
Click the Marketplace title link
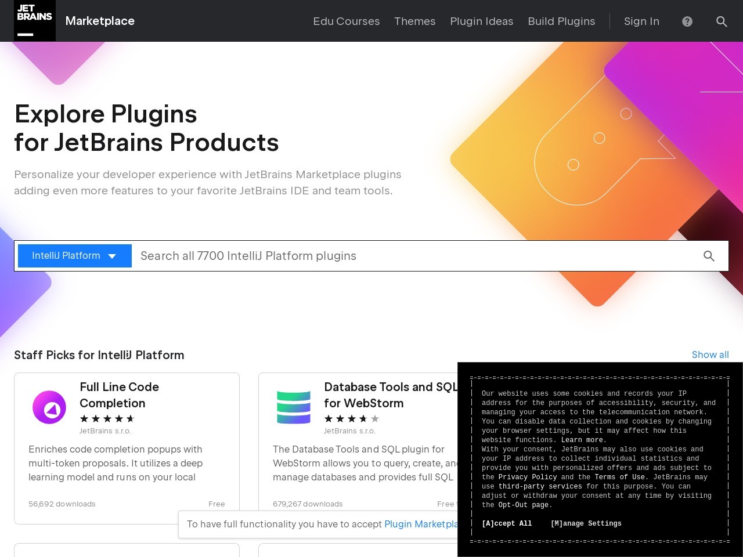[100, 21]
